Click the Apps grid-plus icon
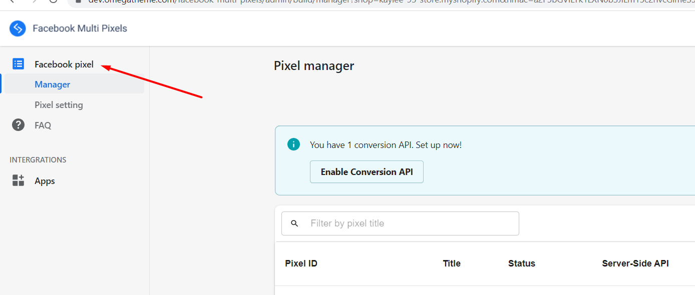 coord(18,180)
